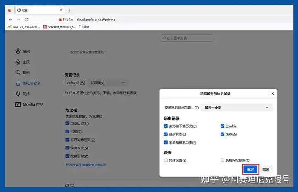Toggle 打开的标签页(O) checkbox
This screenshot has height=192, width=298.
click(67, 140)
